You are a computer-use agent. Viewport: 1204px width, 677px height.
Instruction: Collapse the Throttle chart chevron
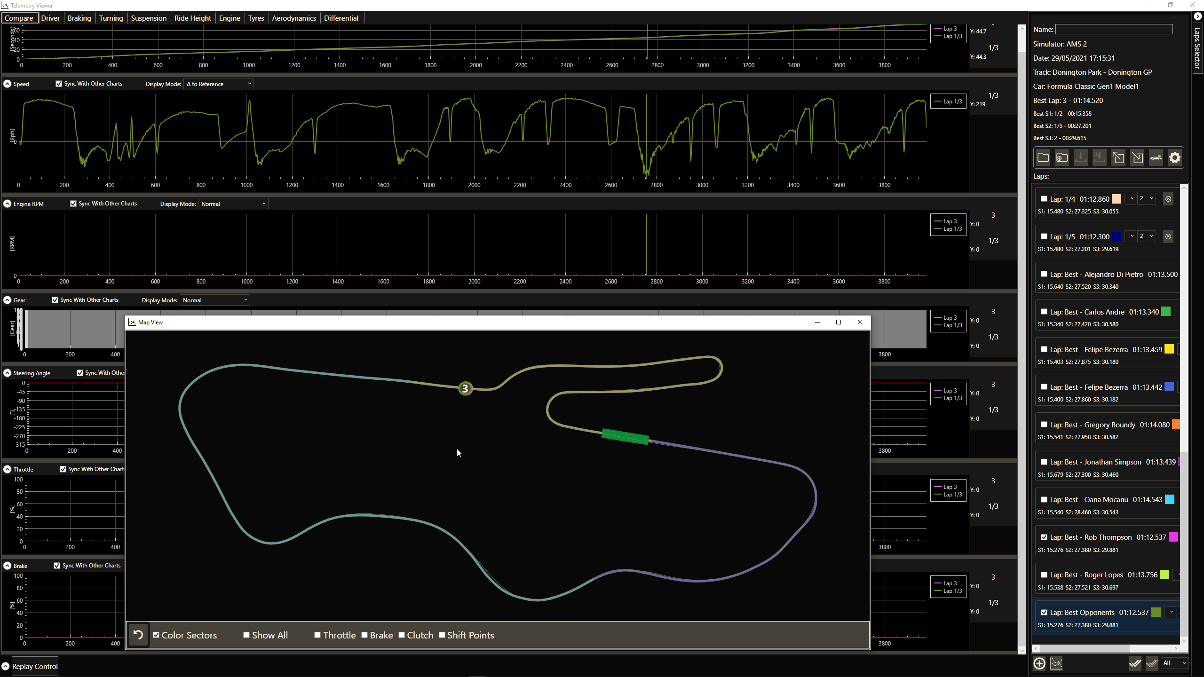(8, 469)
